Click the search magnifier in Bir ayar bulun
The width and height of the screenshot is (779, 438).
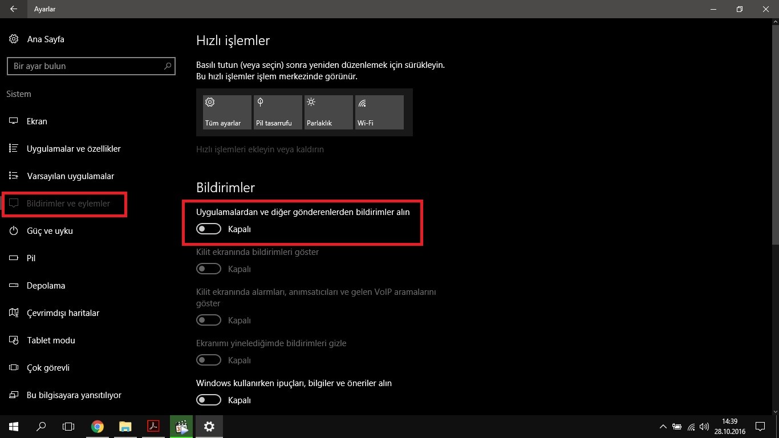[168, 66]
